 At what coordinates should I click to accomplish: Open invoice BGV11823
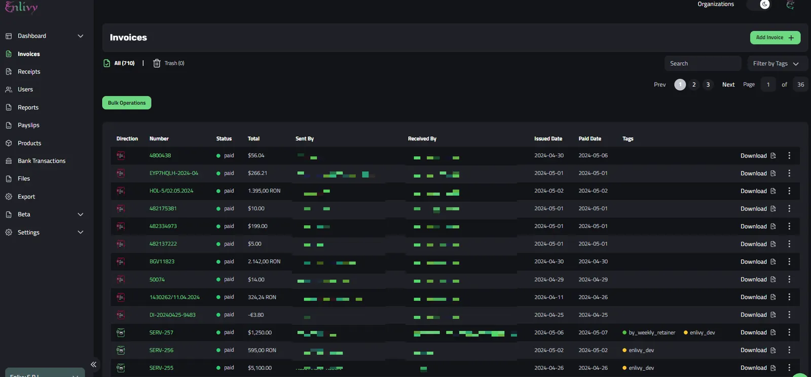162,261
